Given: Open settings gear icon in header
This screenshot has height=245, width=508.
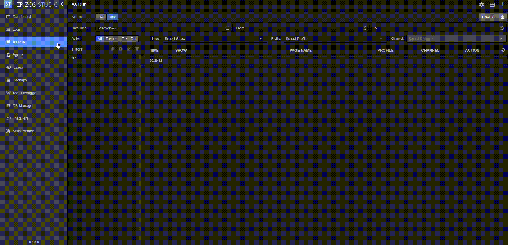Looking at the screenshot, I should (x=481, y=5).
